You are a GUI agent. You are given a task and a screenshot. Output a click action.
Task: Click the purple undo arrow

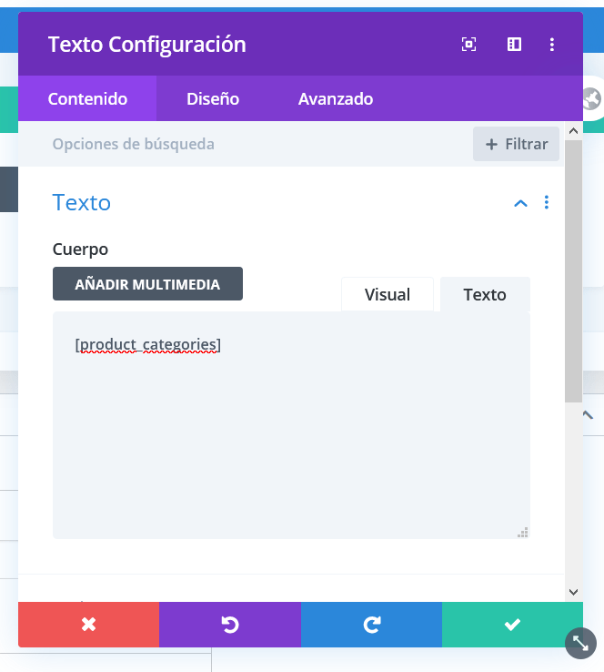point(230,625)
